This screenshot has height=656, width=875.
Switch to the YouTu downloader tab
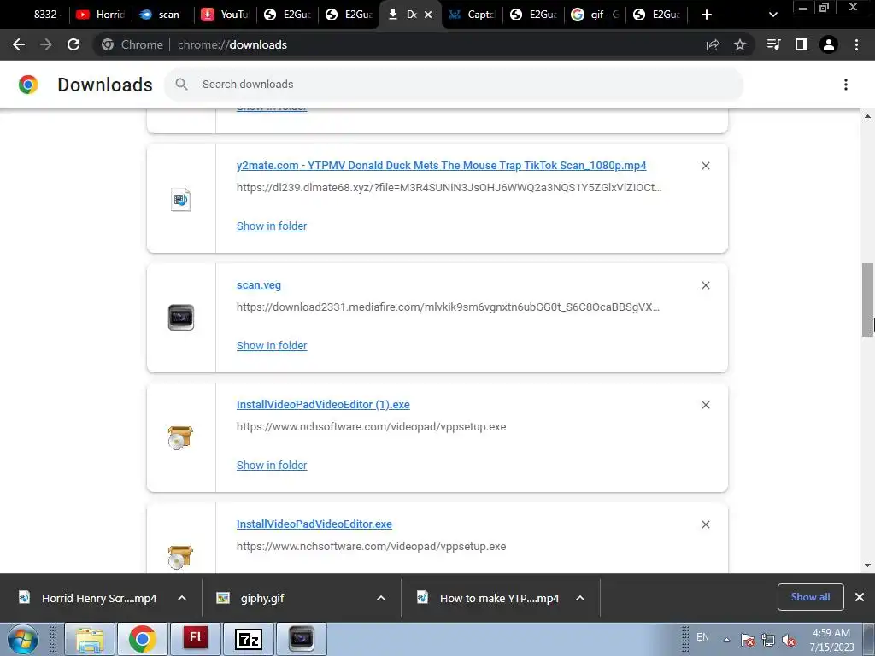click(225, 15)
